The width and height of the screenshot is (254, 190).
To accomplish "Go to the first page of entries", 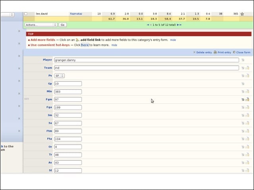I will coord(148,25).
